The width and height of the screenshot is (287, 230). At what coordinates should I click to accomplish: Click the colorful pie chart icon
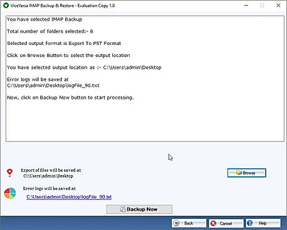(x=10, y=193)
